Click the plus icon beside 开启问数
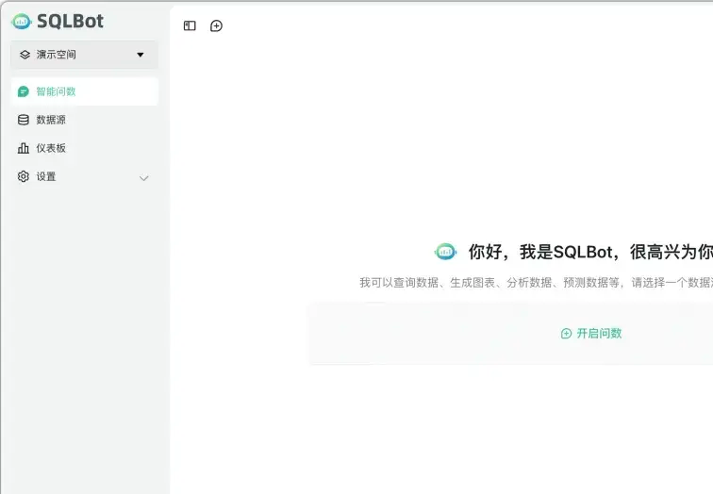 tap(566, 334)
